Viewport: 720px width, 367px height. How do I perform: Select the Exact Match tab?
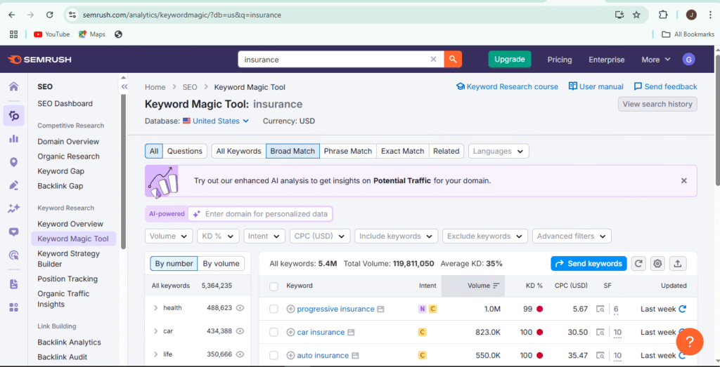(x=403, y=151)
